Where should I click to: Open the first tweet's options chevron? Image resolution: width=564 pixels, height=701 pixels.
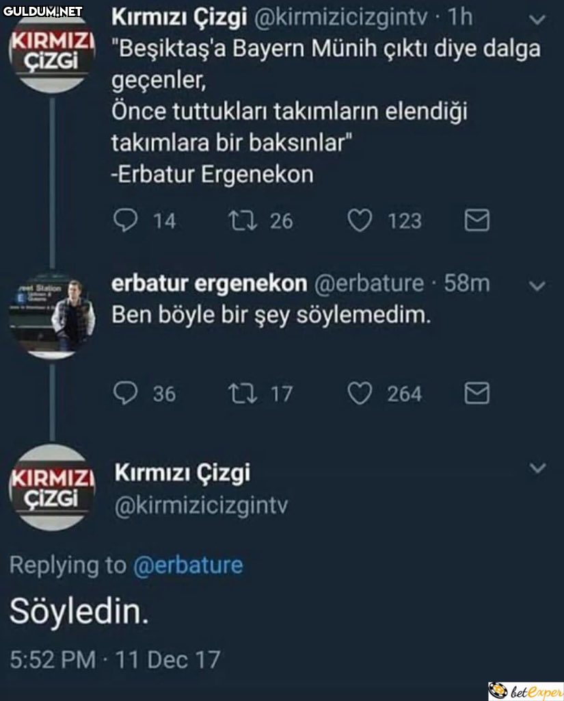pos(538,21)
